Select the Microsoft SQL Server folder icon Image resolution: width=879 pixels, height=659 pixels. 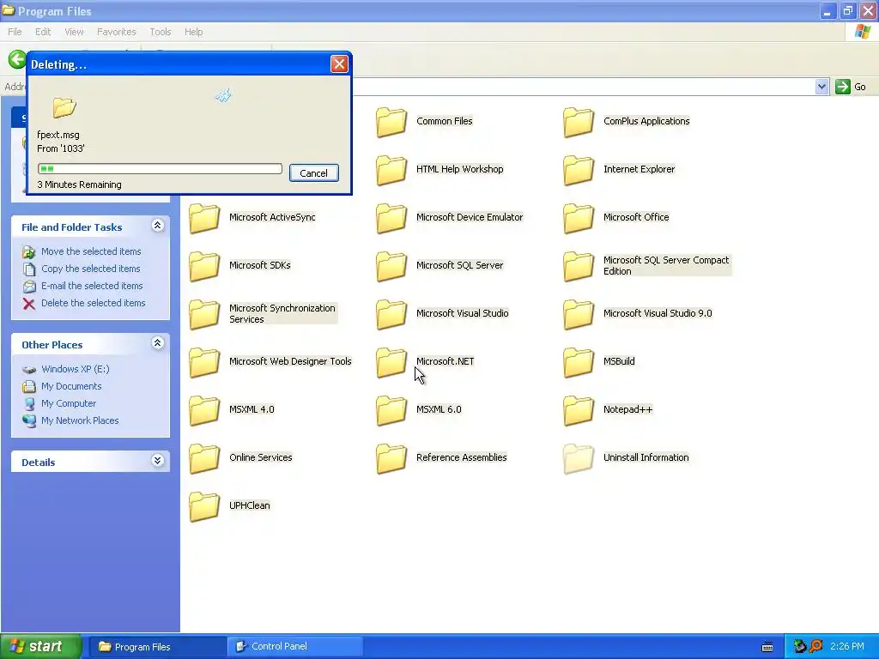coord(391,266)
